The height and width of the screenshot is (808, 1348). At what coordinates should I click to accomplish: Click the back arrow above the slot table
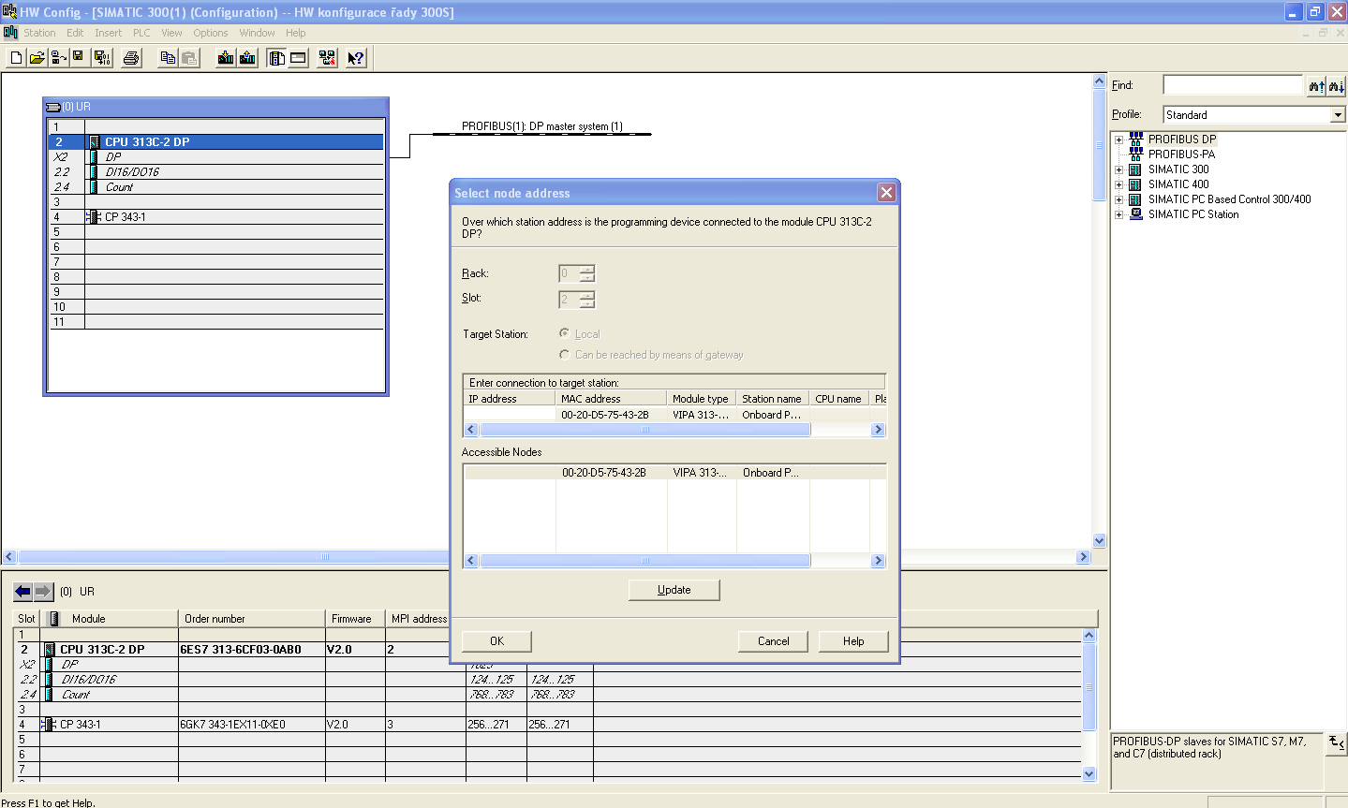click(x=23, y=592)
